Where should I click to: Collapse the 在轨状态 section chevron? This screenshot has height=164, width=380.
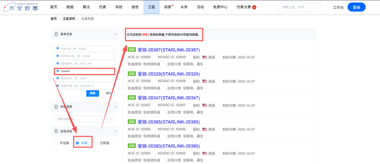tap(115, 131)
